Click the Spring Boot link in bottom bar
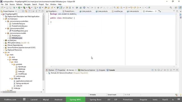Image resolution: width=182 pixels, height=102 pixels. pyautogui.click(x=96, y=99)
